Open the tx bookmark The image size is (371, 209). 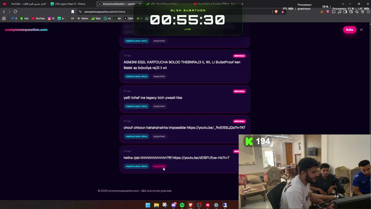(x=61, y=18)
